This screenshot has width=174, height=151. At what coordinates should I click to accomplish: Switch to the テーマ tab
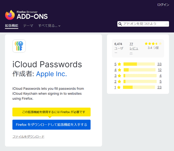(x=28, y=26)
